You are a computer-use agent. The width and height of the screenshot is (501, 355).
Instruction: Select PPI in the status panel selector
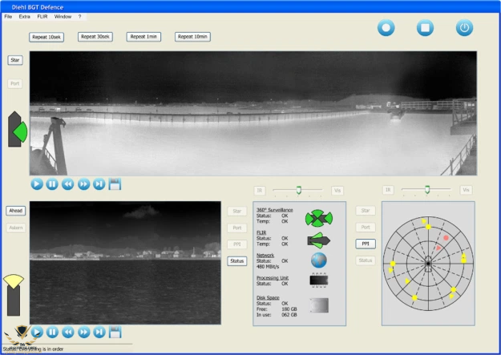(237, 244)
